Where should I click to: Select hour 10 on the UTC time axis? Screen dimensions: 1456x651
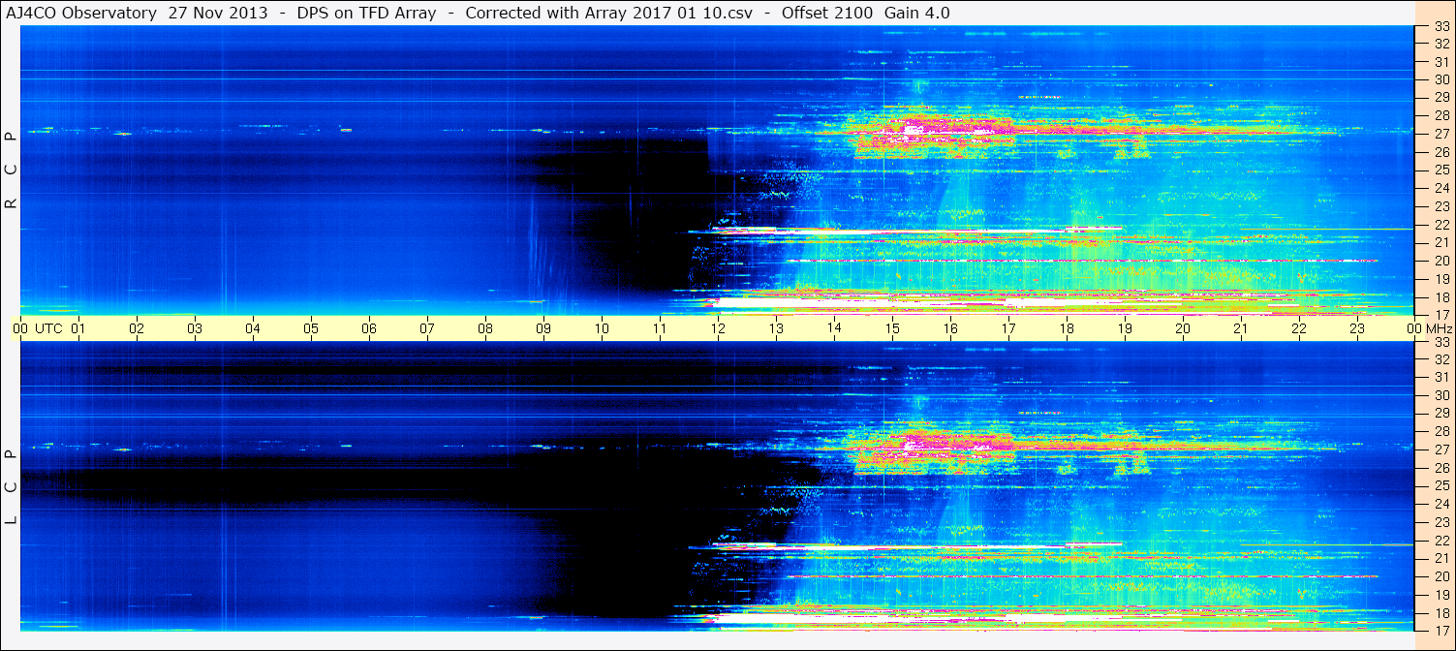pyautogui.click(x=602, y=328)
